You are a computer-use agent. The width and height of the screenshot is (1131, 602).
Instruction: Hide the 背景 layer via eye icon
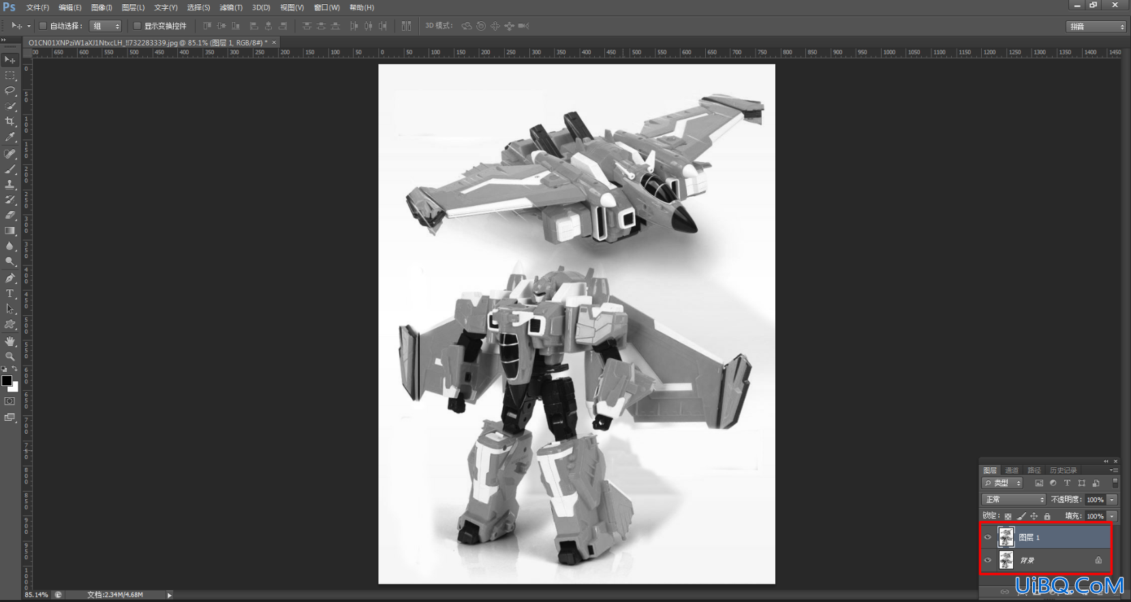pos(988,560)
